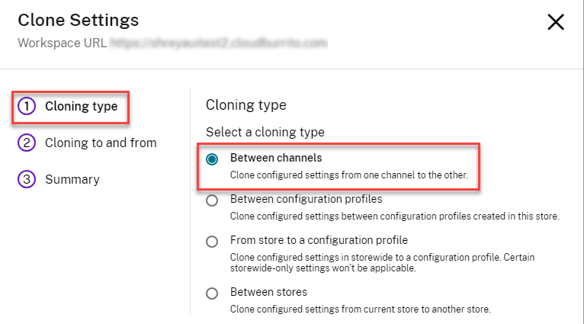584x324 pixels.
Task: Jump to the Summary step
Action: (x=72, y=179)
